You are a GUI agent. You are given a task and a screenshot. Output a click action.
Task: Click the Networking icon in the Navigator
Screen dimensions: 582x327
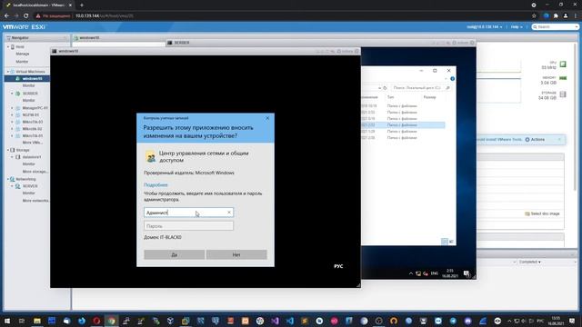12,179
